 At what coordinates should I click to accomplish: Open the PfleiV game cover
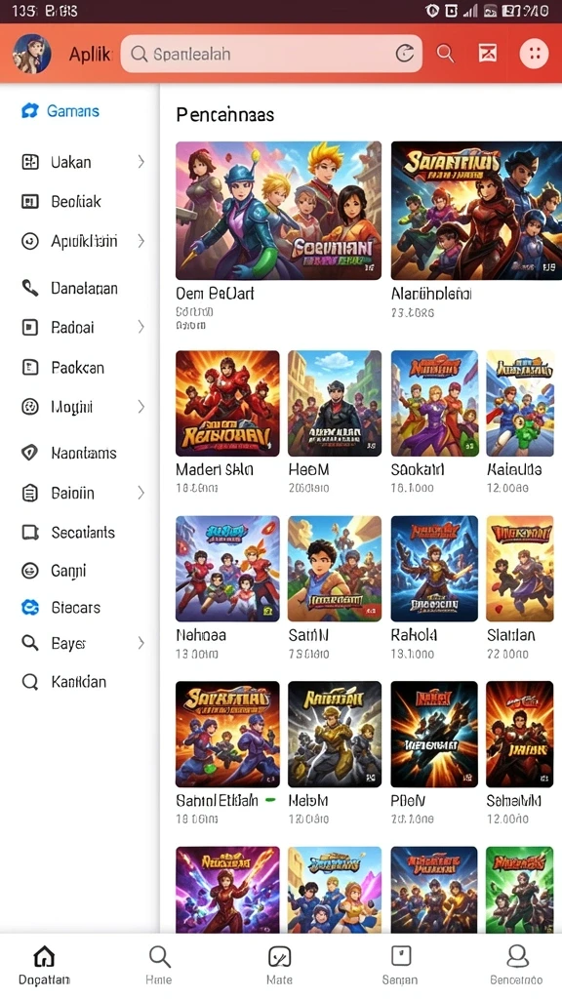point(434,734)
